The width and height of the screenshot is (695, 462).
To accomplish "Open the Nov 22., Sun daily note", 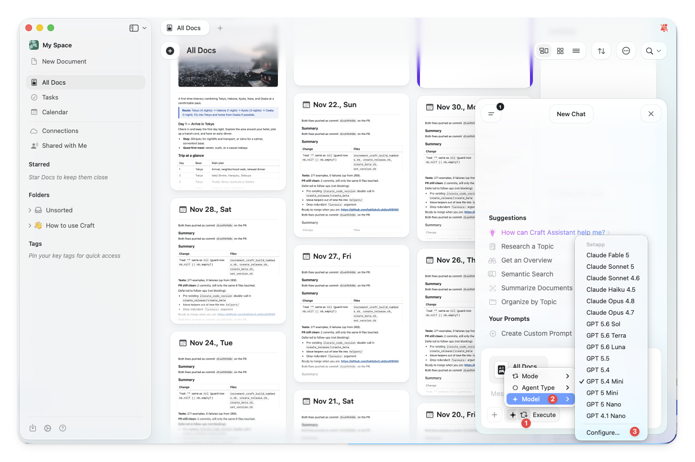I will 352,165.
